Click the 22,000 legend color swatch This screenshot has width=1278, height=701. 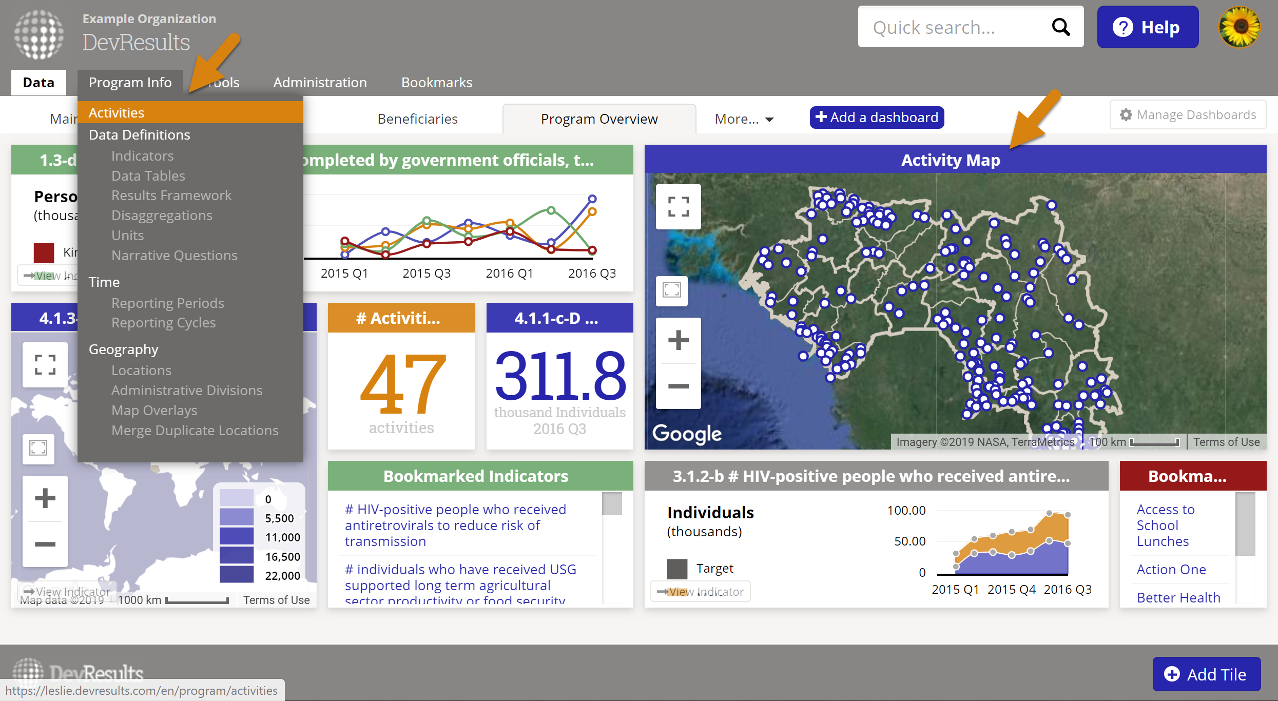point(237,575)
